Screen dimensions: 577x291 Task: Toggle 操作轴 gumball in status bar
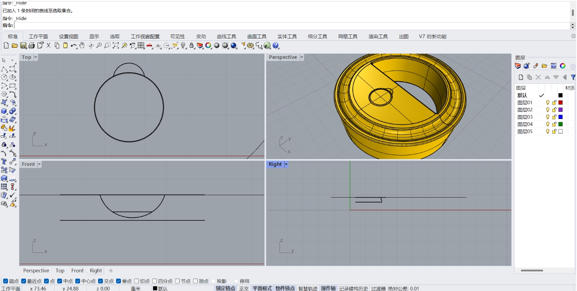tap(328, 288)
